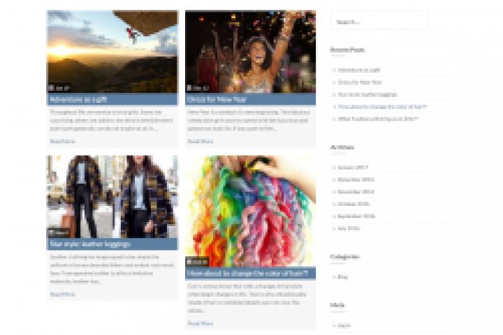Click Read More under the New Year post
The height and width of the screenshot is (335, 503).
coord(201,142)
